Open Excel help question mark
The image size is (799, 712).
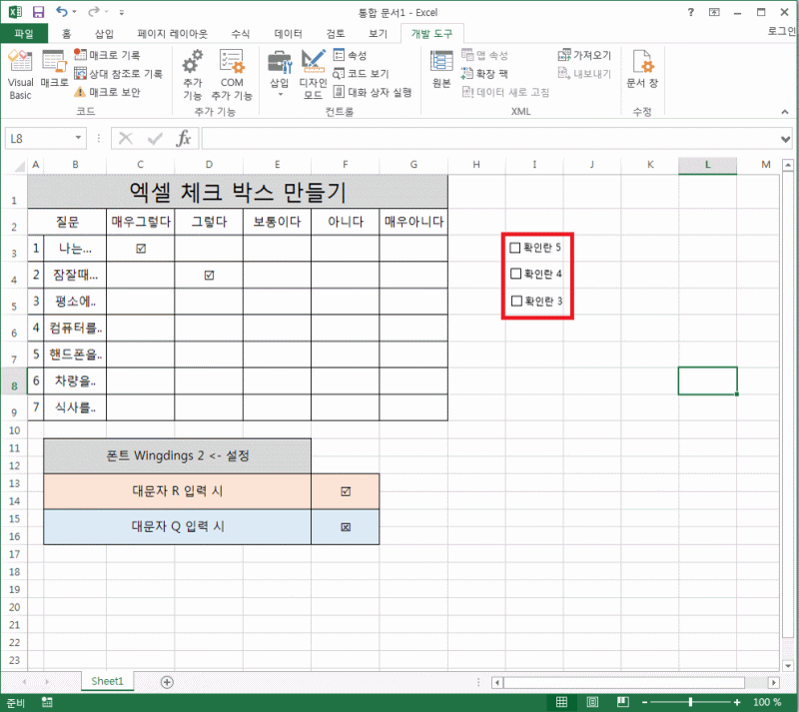[x=690, y=12]
